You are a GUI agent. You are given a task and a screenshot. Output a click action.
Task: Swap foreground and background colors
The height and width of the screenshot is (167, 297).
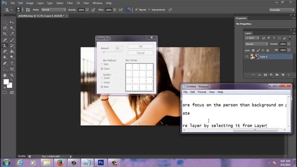pos(12,80)
